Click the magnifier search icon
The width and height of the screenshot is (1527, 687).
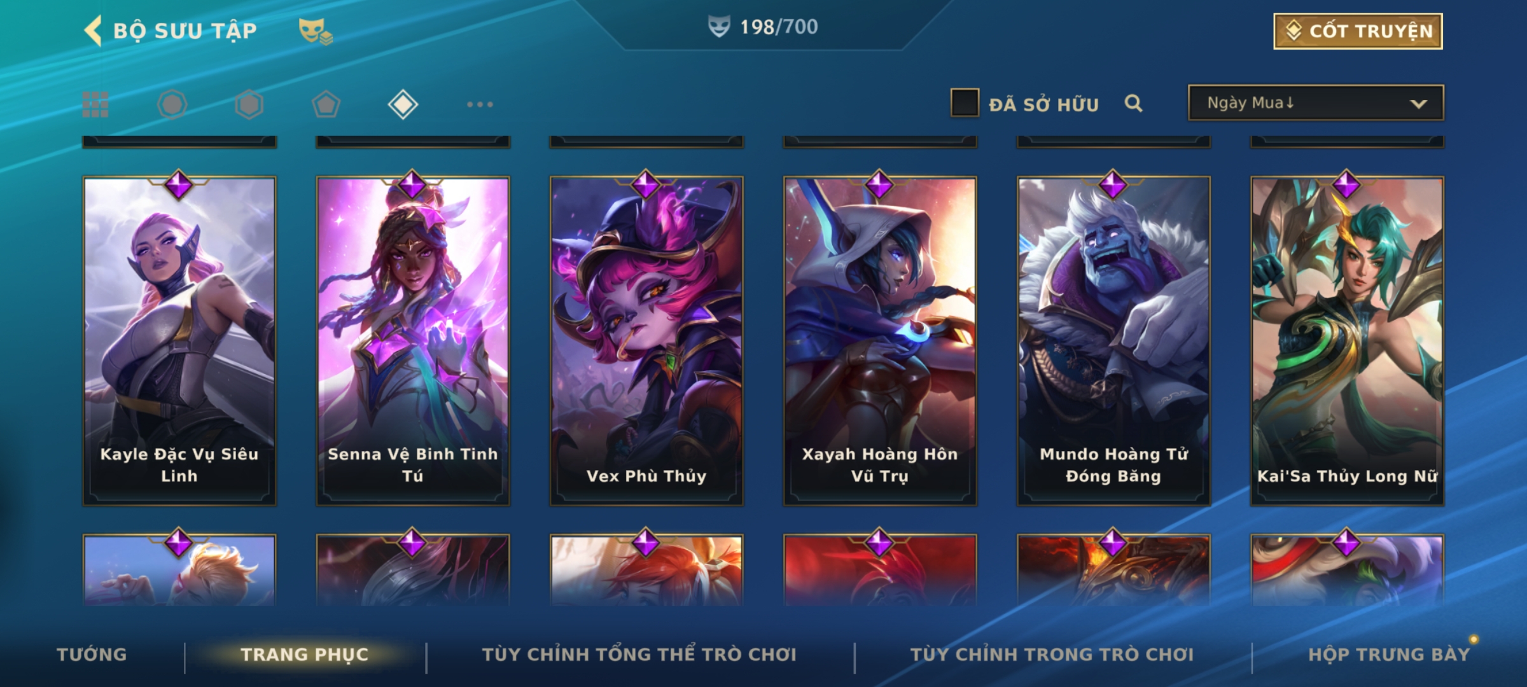1133,103
